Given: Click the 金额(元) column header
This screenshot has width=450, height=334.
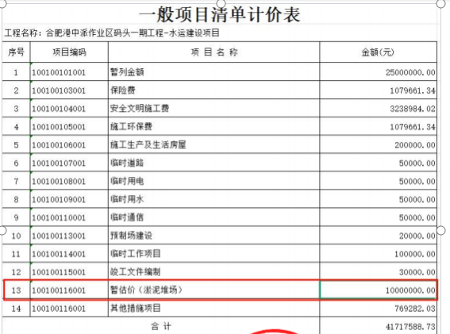Looking at the screenshot, I should (378, 52).
